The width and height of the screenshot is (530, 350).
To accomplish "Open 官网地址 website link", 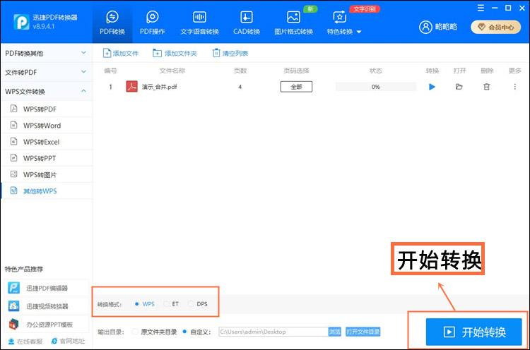I will point(68,342).
